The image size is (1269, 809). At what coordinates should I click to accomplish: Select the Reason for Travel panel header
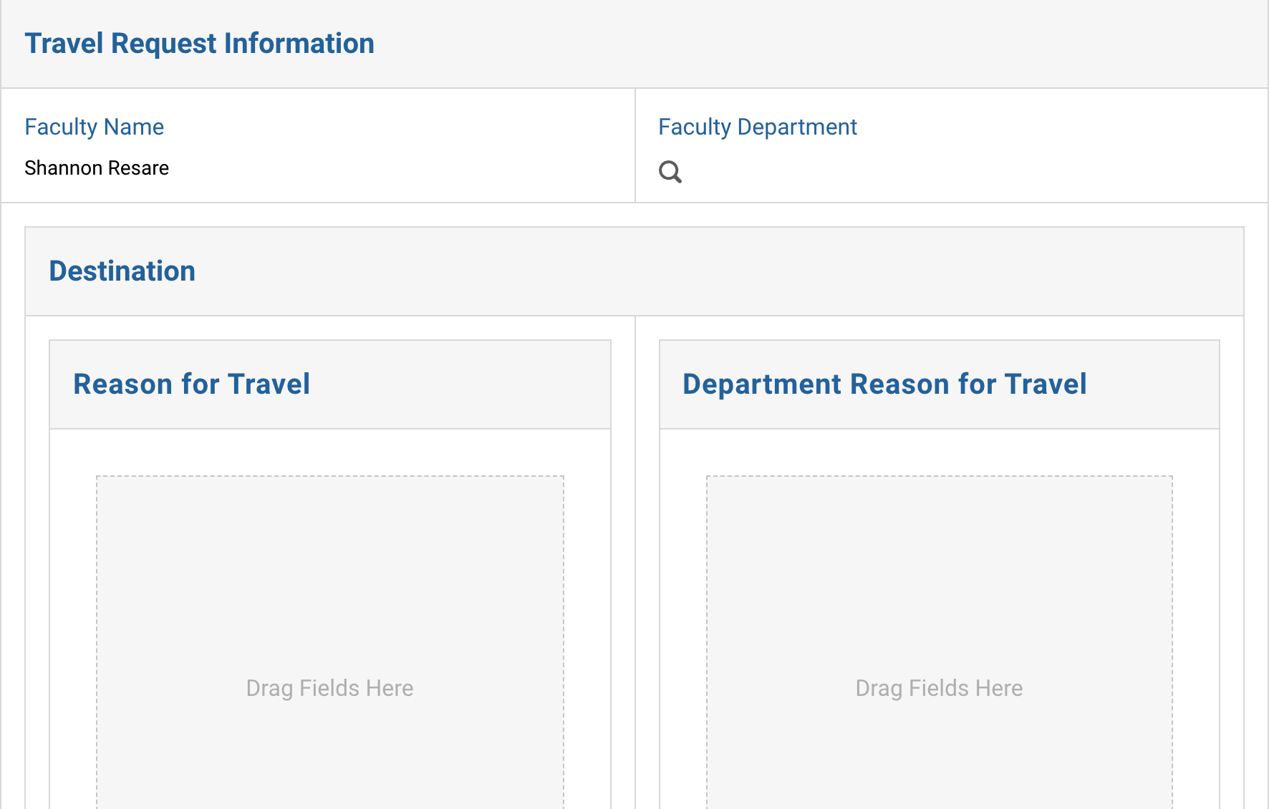(x=191, y=384)
